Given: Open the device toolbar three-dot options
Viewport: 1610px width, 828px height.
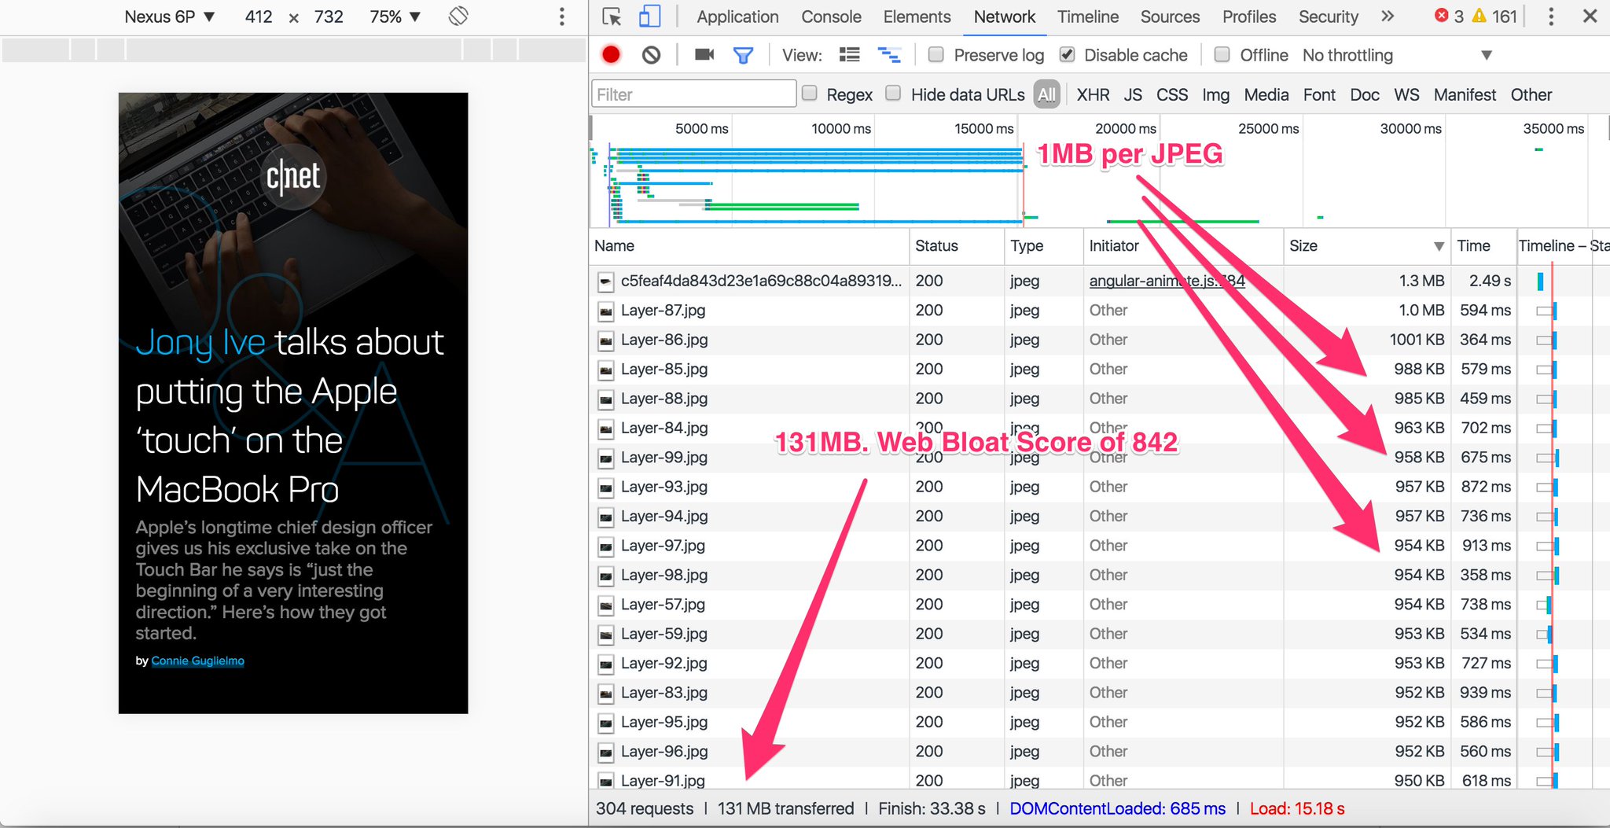Looking at the screenshot, I should pyautogui.click(x=561, y=17).
